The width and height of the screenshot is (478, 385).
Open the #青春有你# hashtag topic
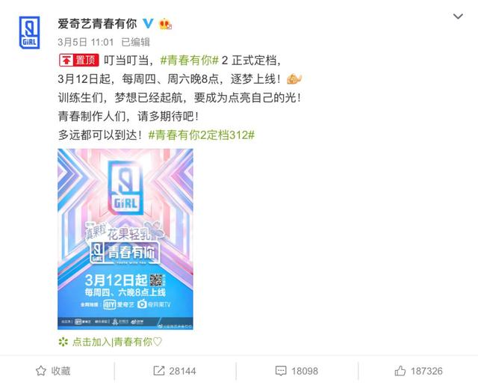189,61
